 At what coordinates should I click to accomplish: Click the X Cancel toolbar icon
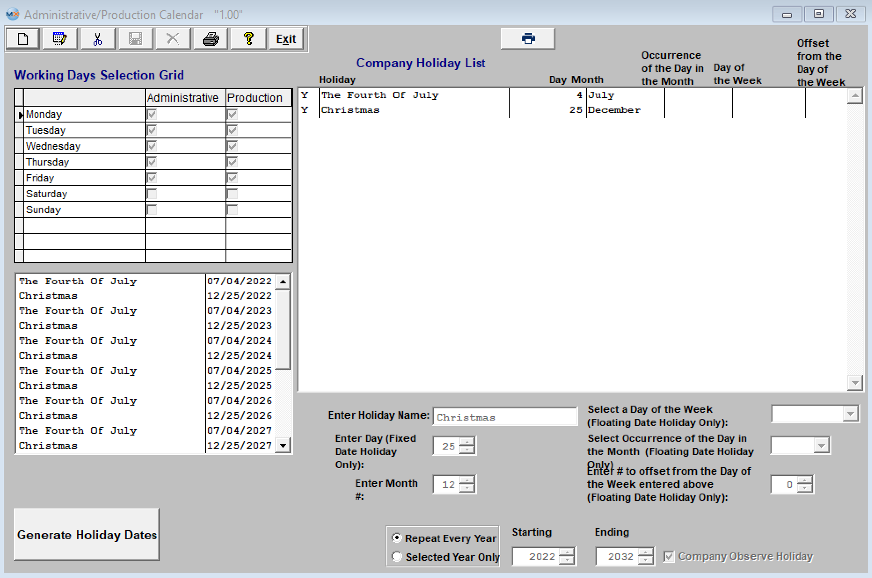pos(172,39)
